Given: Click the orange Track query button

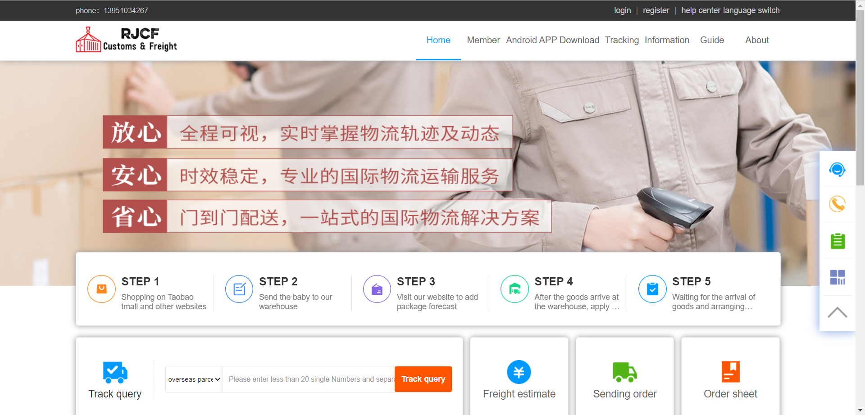Looking at the screenshot, I should (423, 379).
